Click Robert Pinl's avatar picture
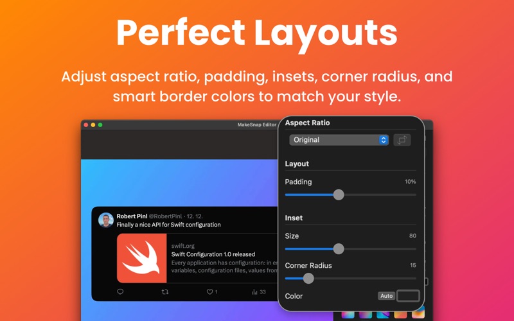Viewport: 514px width, 321px height. 106,220
